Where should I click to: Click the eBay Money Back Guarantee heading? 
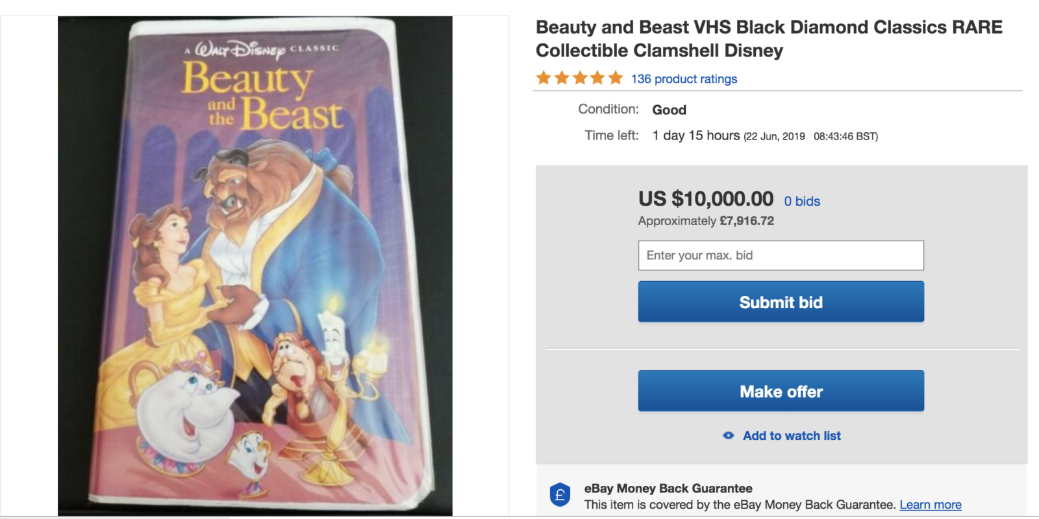[668, 489]
